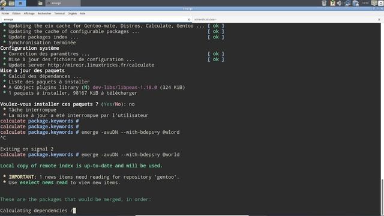
Task: Open the network connection tray icon
Action: click(347, 3)
